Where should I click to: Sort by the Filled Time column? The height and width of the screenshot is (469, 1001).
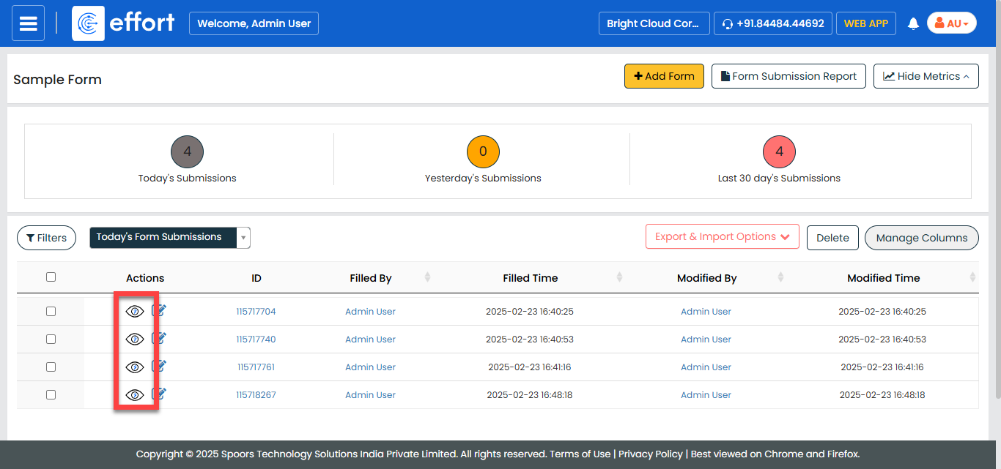[x=619, y=278]
